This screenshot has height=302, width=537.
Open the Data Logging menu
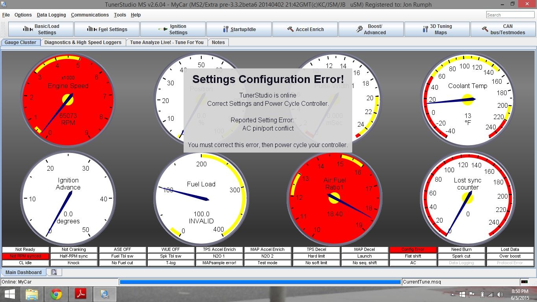[x=51, y=15]
